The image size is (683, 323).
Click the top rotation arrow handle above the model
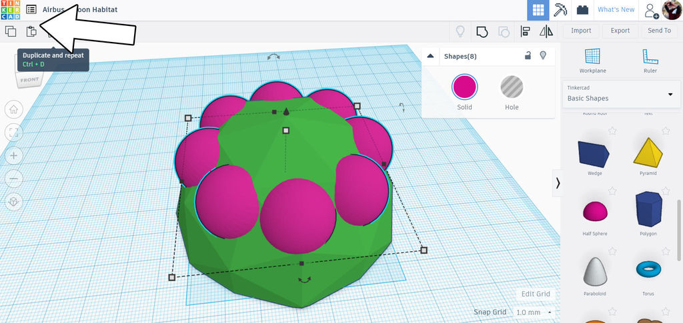273,57
